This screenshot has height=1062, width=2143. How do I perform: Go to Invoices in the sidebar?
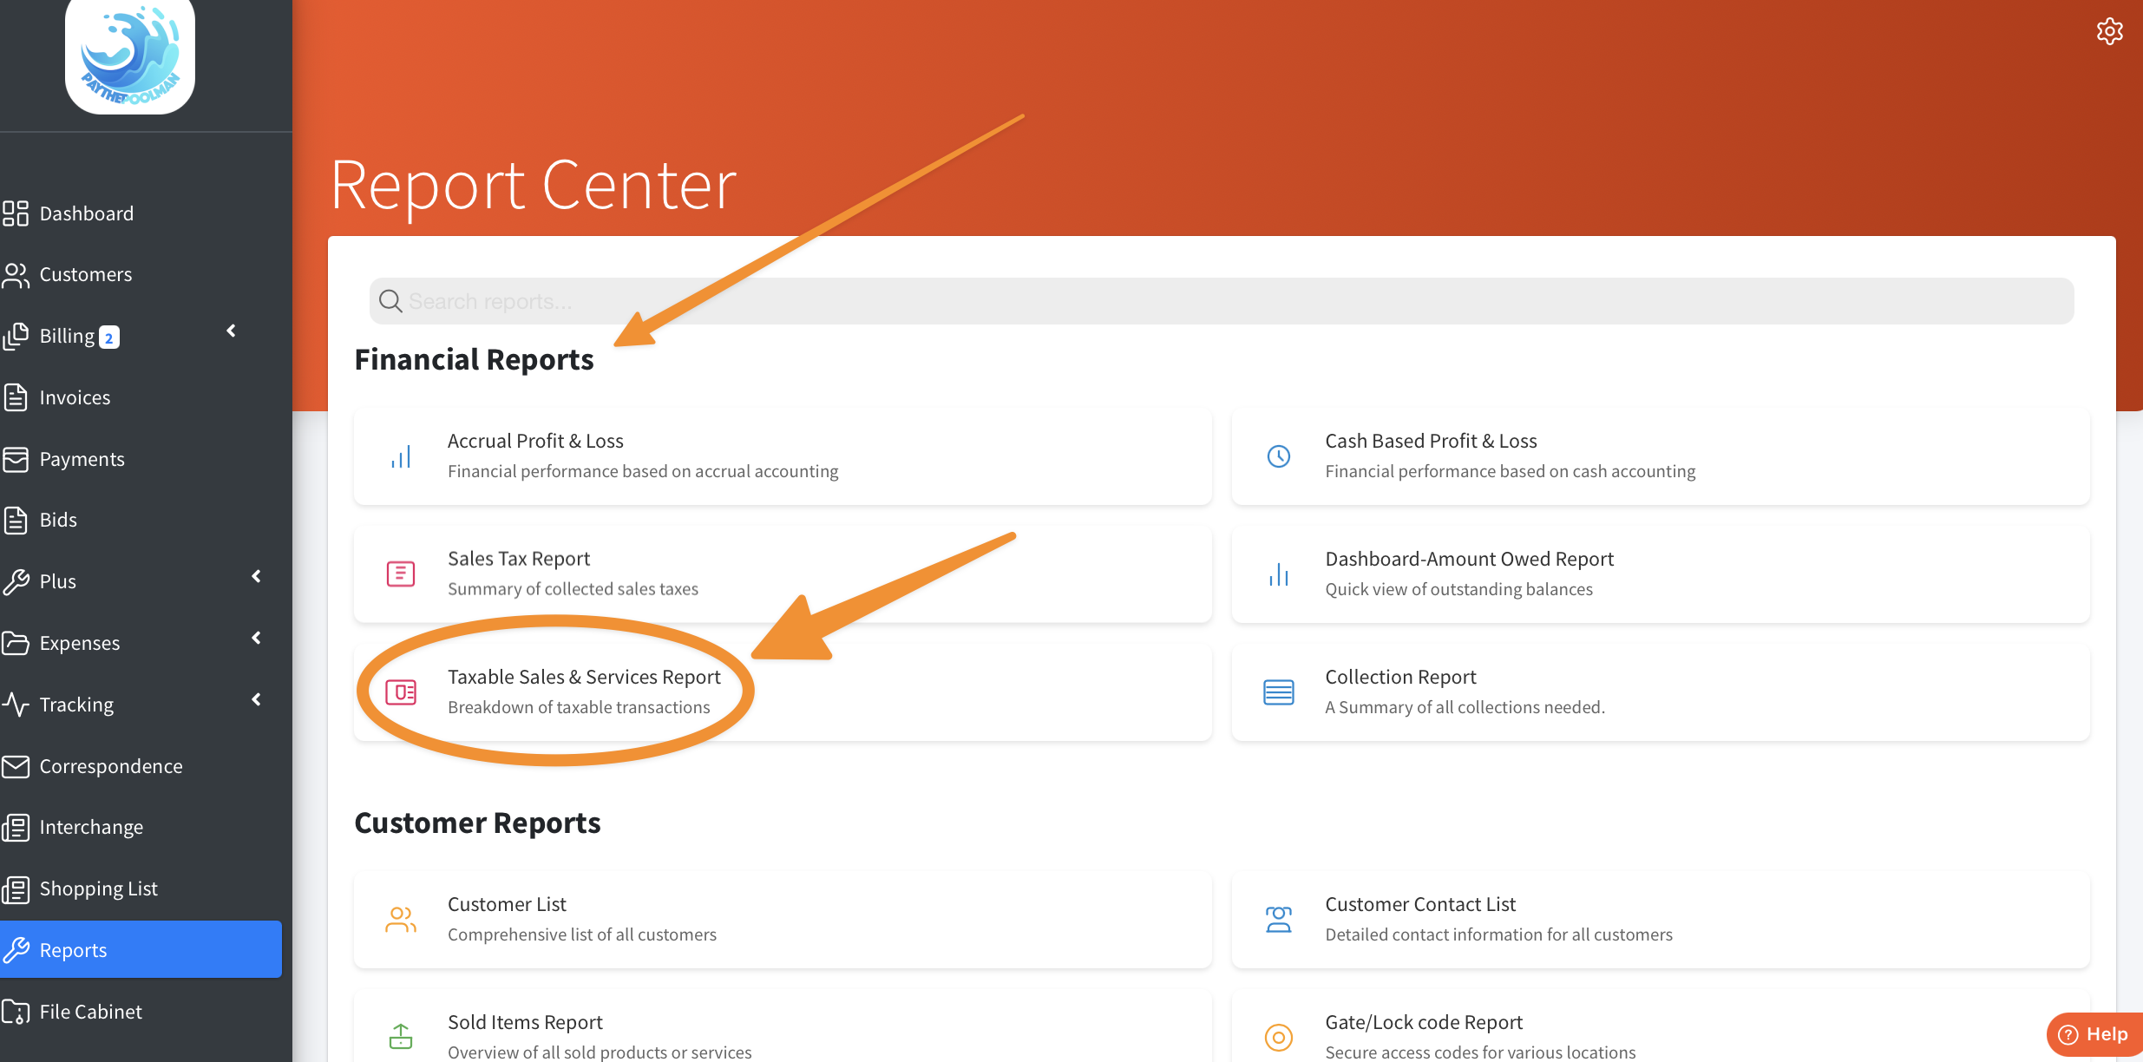[75, 397]
